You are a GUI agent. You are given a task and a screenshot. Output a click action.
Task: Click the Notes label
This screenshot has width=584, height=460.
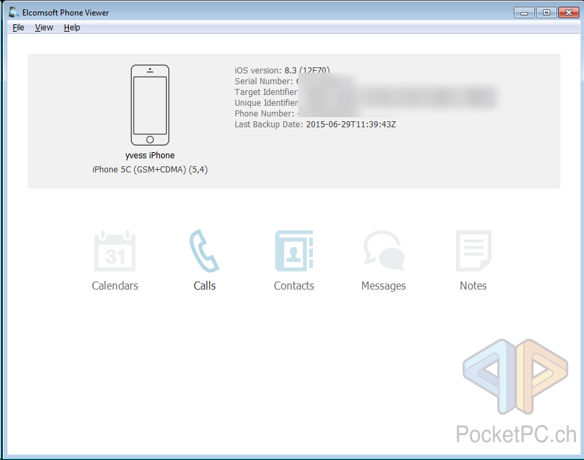473,286
